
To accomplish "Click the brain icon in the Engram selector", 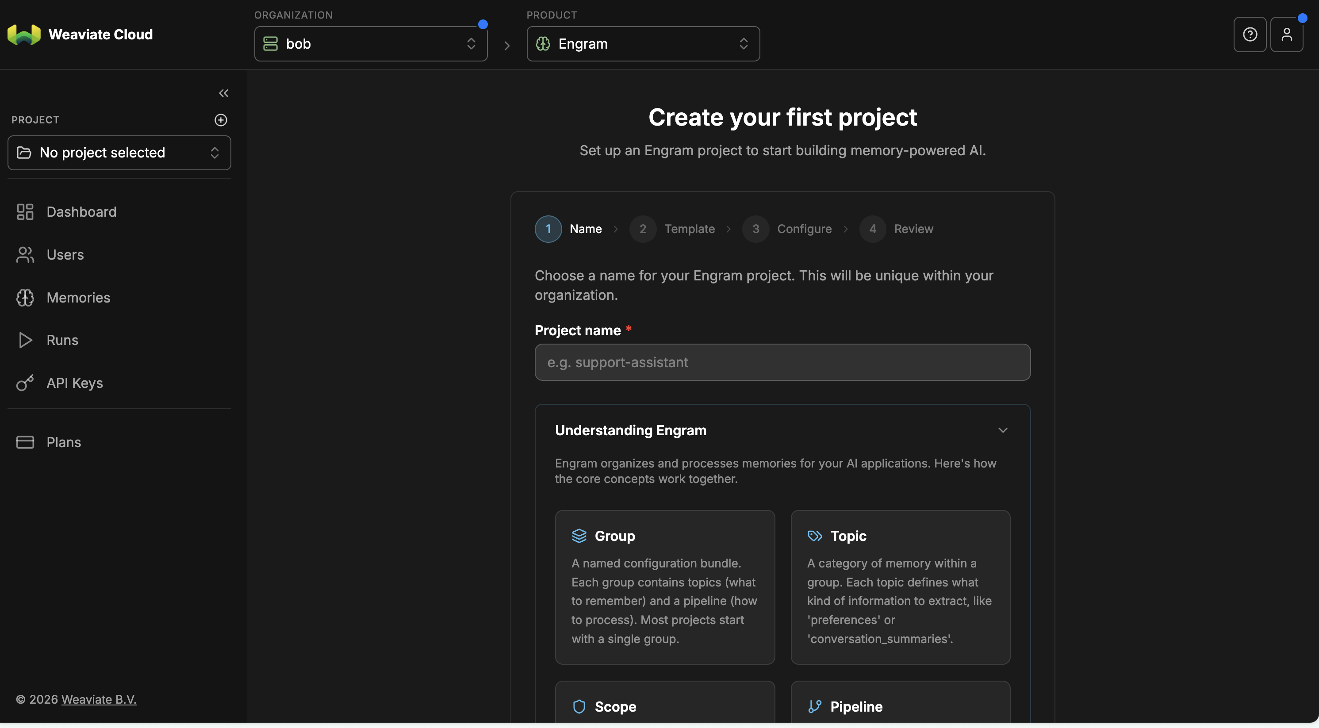I will click(x=543, y=44).
